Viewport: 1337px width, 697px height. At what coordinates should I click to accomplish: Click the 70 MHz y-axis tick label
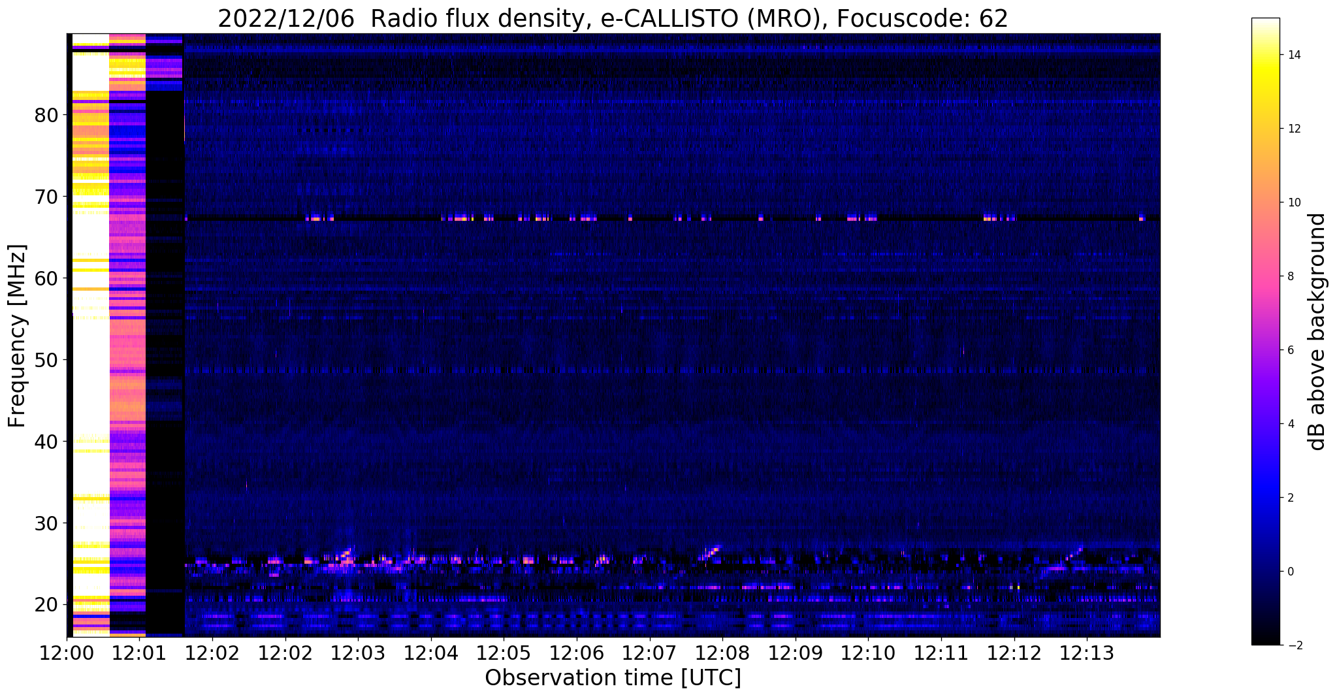point(46,197)
